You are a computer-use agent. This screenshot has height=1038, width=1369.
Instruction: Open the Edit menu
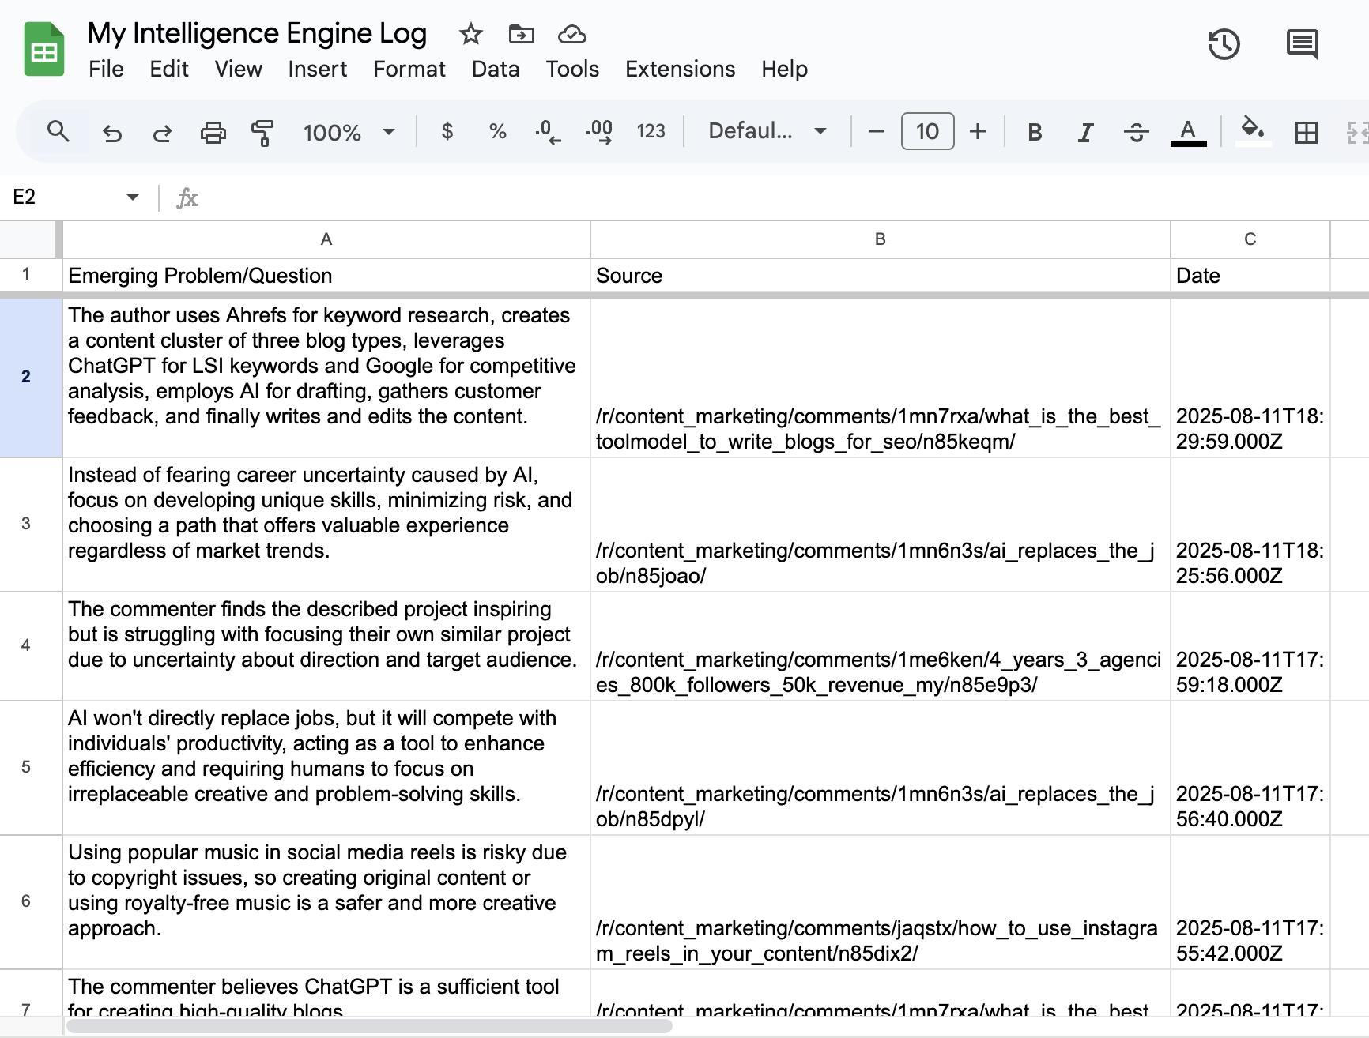coord(169,70)
